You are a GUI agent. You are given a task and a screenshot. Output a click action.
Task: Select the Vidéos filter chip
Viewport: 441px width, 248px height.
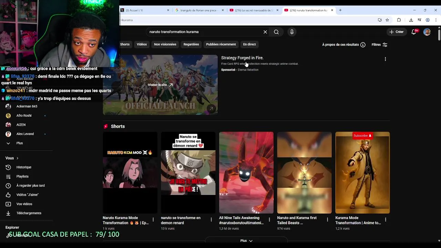(x=142, y=44)
